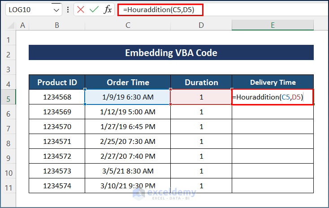Image resolution: width=329 pixels, height=208 pixels.
Task: Click cell containing Product ID 1234571
Action: pyautogui.click(x=57, y=141)
